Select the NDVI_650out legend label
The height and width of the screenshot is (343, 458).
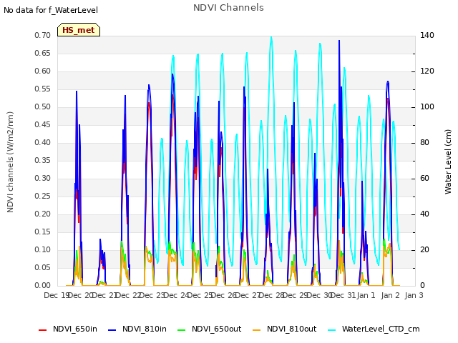(216, 329)
